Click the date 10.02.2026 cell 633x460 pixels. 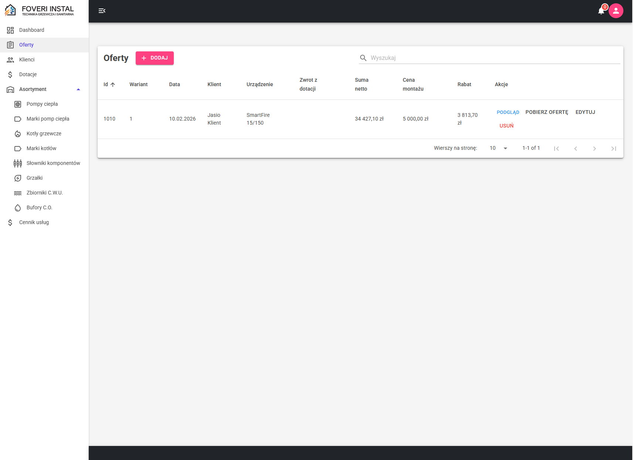point(182,119)
